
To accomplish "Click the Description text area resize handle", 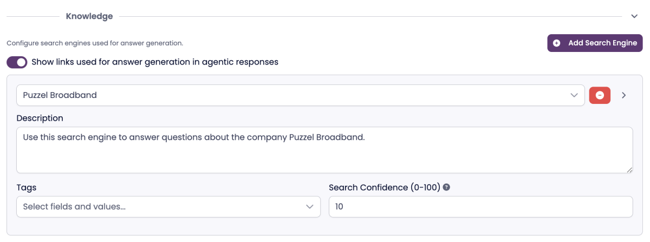I will point(629,170).
